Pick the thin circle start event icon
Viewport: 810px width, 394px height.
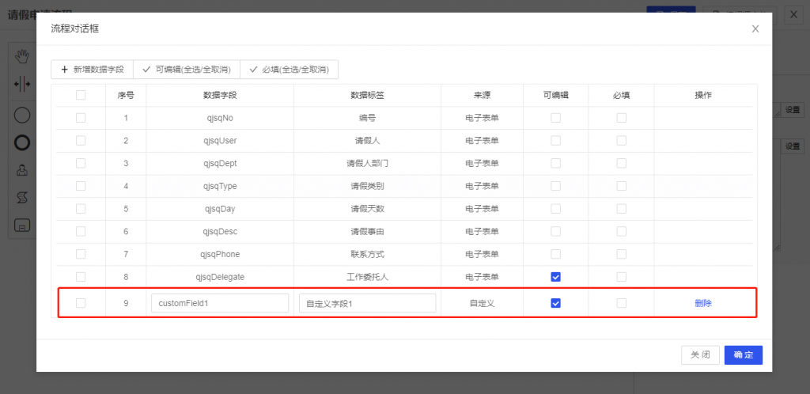coord(22,116)
